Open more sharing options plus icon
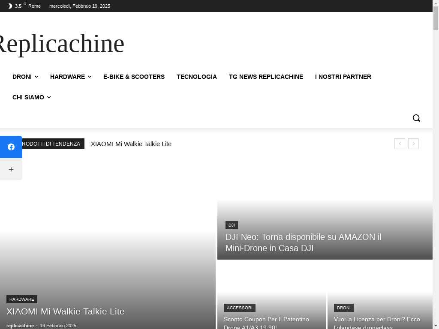 [11, 169]
